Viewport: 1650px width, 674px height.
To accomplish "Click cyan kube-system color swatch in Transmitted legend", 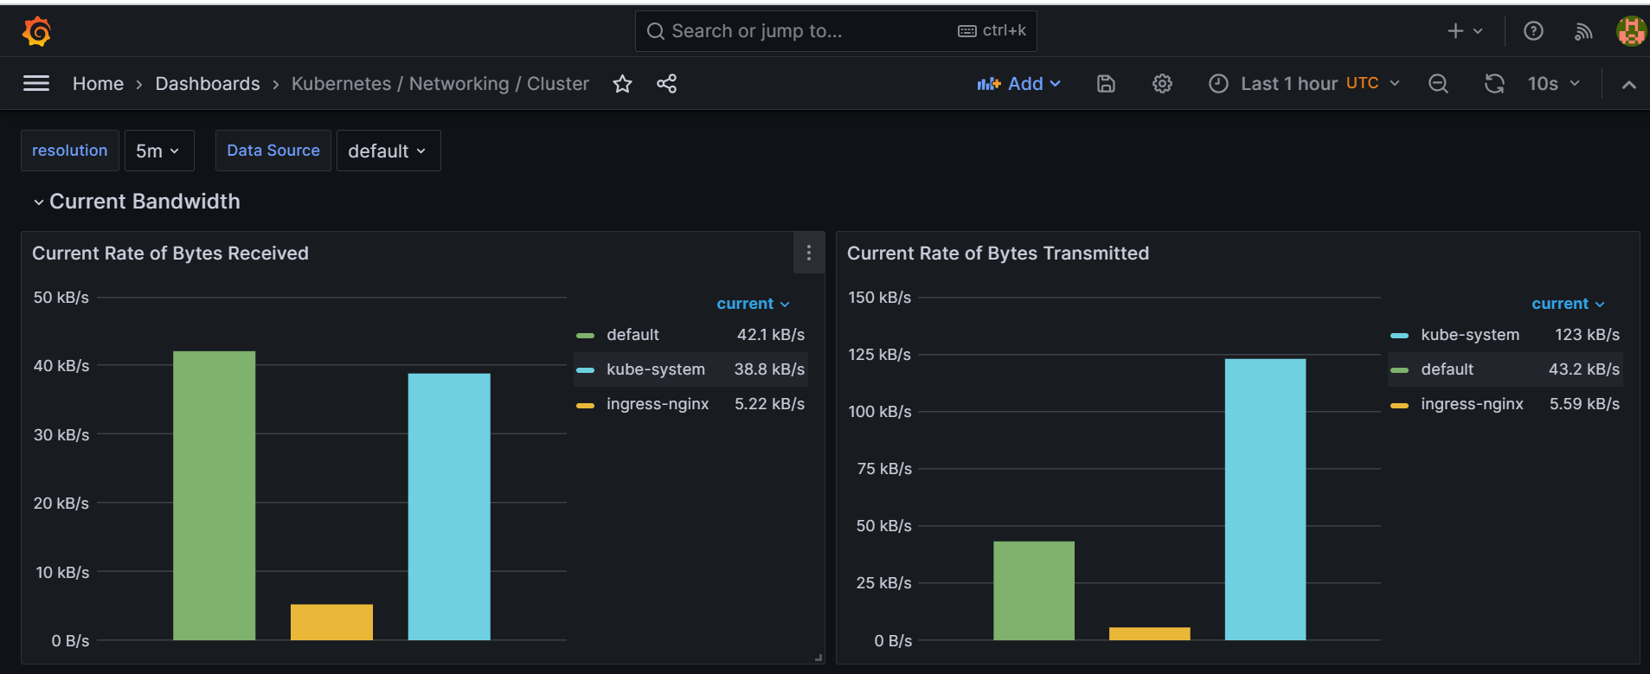I will click(x=1399, y=335).
